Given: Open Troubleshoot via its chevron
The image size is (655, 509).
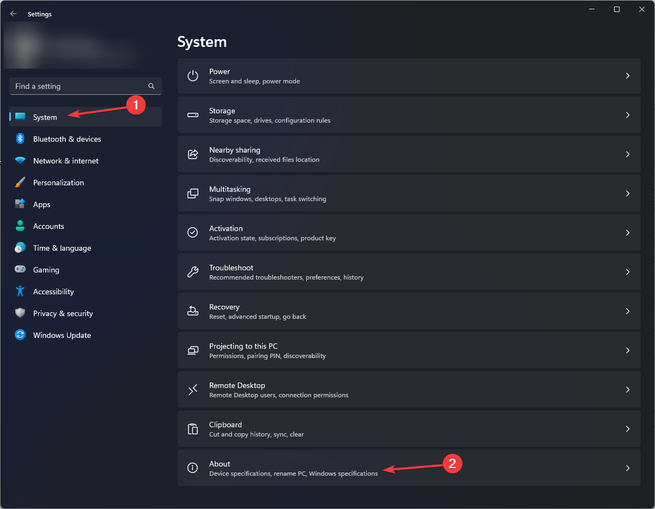Looking at the screenshot, I should [x=628, y=272].
